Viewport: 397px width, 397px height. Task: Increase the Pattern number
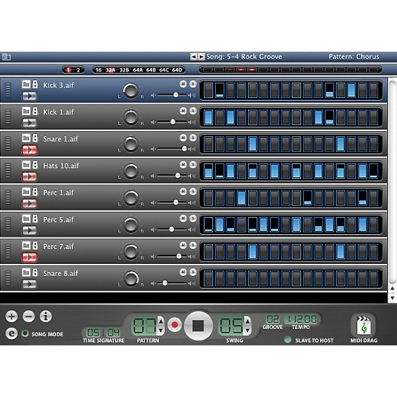pos(161,321)
